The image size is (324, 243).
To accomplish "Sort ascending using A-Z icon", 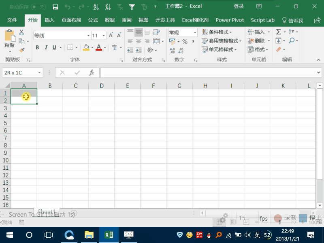I will pos(96,7).
